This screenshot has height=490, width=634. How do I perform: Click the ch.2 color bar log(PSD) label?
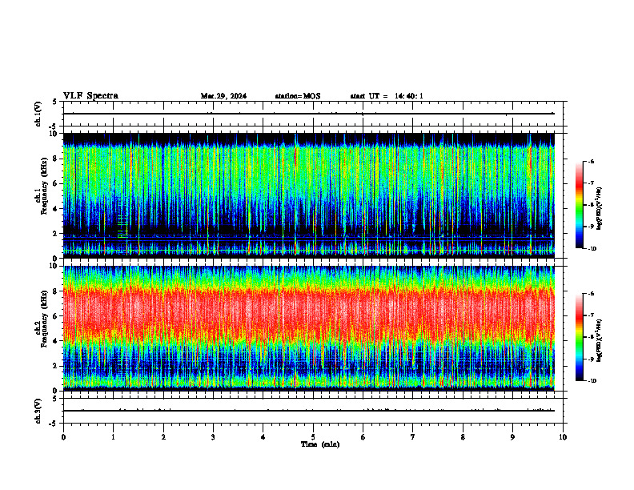coord(600,340)
